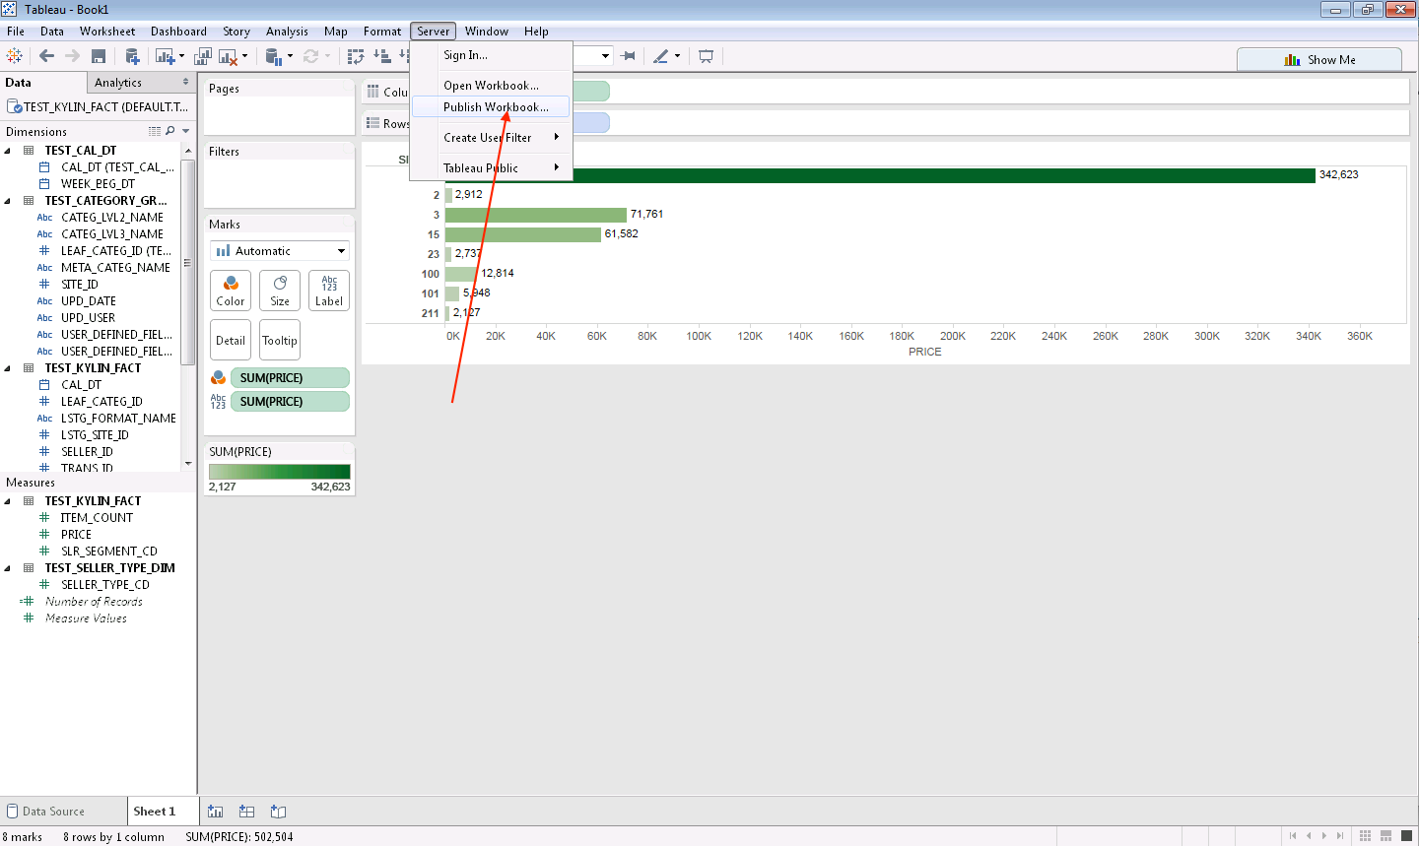1419x846 pixels.
Task: Choose Sign In from the Server menu
Action: pos(465,55)
